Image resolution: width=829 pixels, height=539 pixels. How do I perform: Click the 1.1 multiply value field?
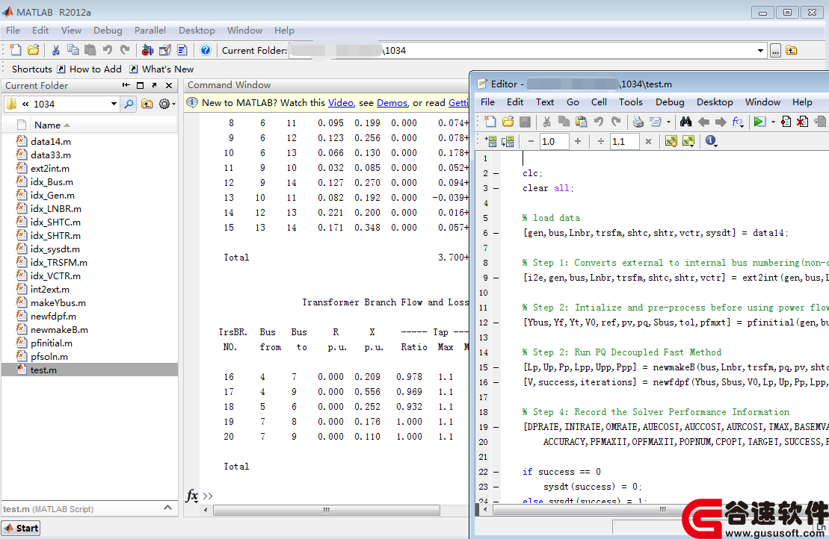point(624,142)
